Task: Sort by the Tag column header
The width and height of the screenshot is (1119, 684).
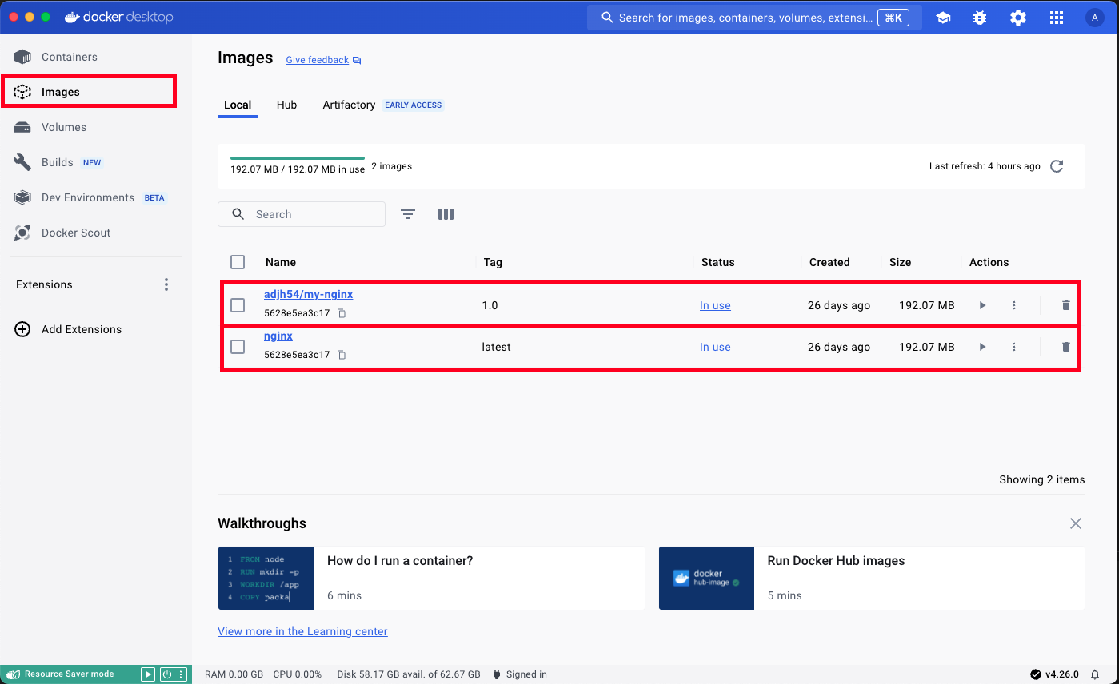Action: point(493,262)
